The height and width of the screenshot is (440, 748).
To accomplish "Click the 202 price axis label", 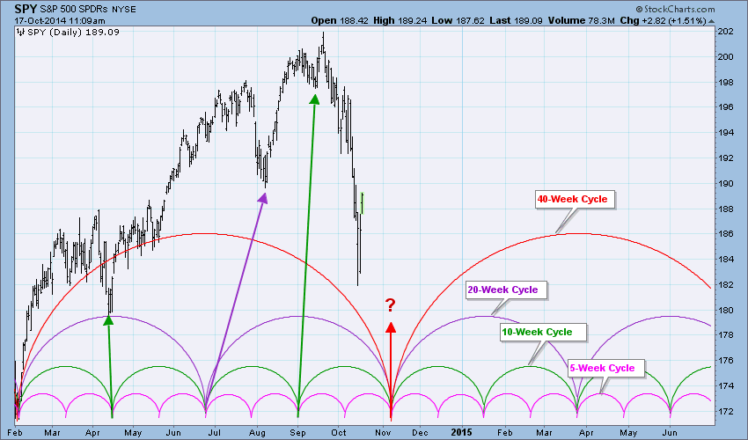I will click(x=726, y=32).
